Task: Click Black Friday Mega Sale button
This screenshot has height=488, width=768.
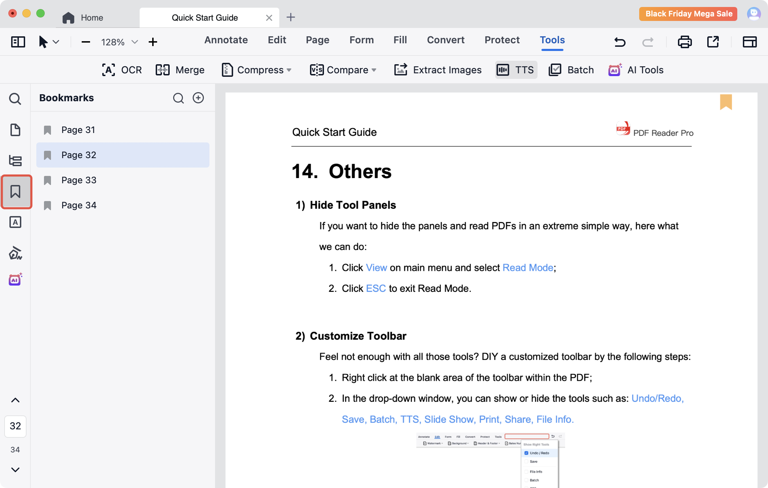Action: pos(688,14)
